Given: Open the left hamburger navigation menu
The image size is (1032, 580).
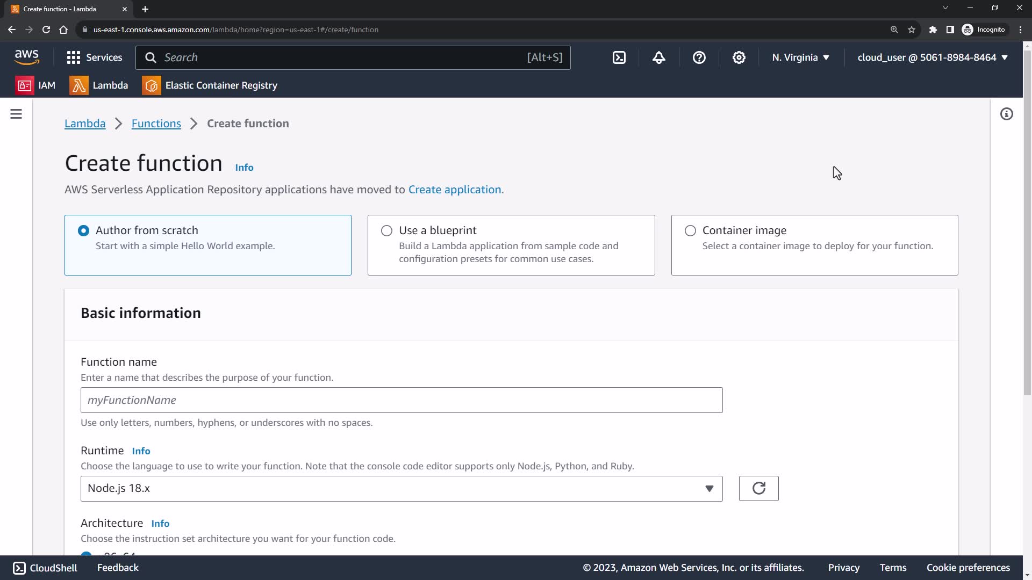Looking at the screenshot, I should point(16,114).
